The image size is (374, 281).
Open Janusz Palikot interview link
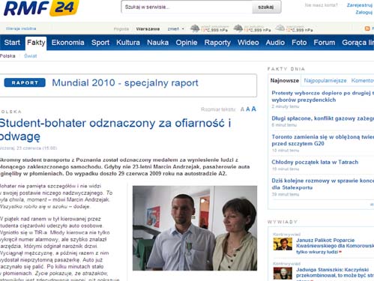pos(335,246)
